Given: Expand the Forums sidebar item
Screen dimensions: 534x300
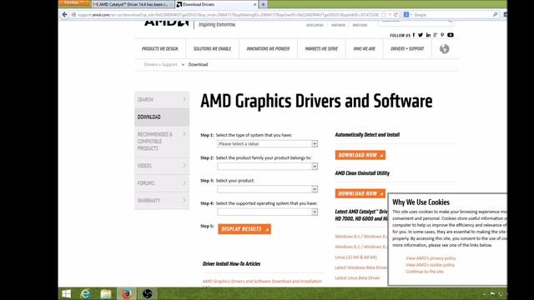Looking at the screenshot, I should click(x=162, y=183).
